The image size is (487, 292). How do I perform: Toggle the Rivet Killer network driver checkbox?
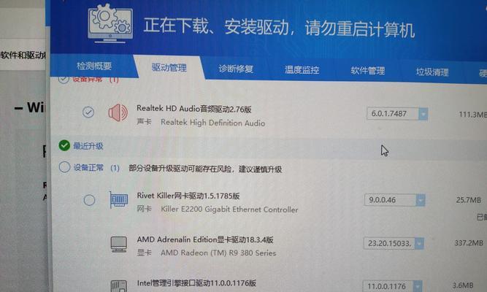point(89,200)
